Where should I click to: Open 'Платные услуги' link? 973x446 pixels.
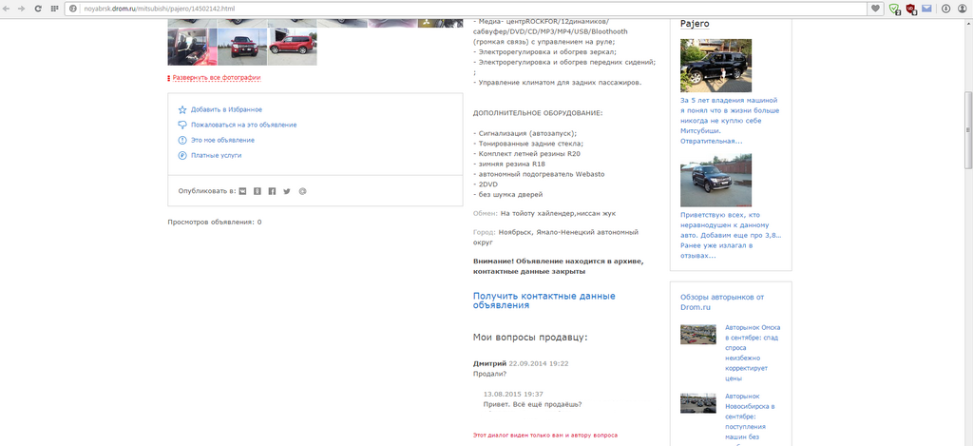click(x=217, y=155)
